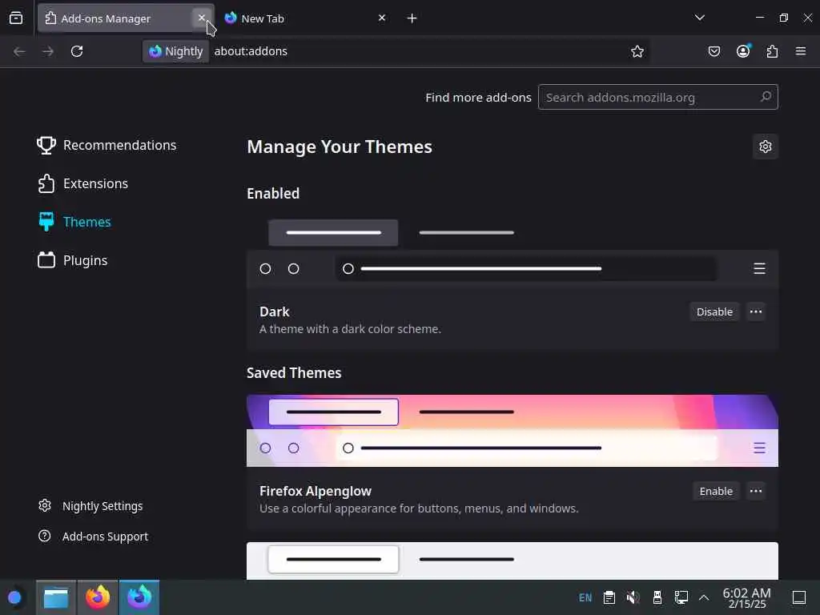Viewport: 820px width, 615px height.
Task: Open the extensions puzzle toolbar button
Action: [x=772, y=51]
